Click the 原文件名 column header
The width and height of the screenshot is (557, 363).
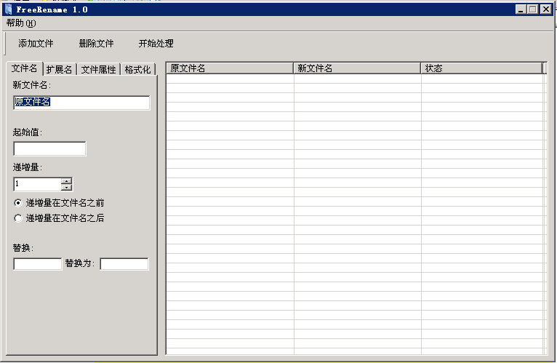[230, 68]
